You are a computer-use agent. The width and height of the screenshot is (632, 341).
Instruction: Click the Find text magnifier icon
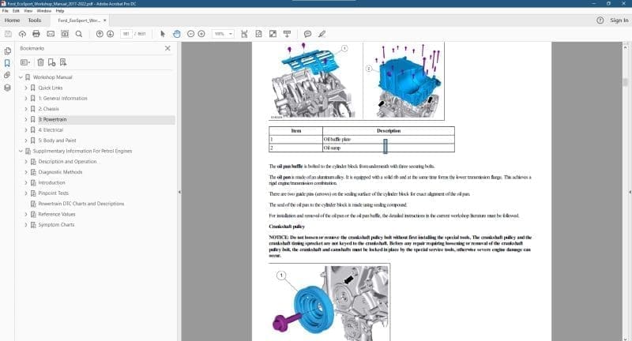point(79,34)
